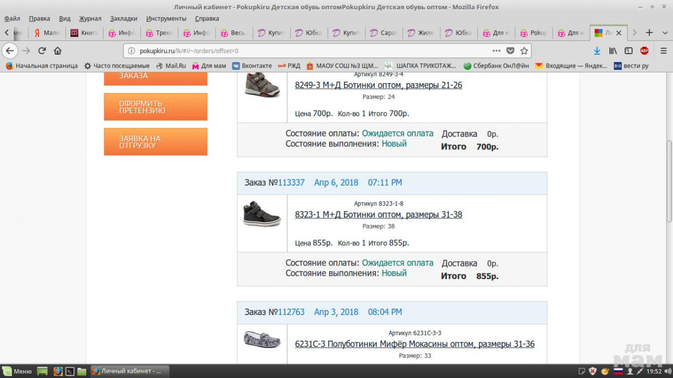Expand the list of all tabs arrow
The height and width of the screenshot is (378, 673).
point(635,33)
